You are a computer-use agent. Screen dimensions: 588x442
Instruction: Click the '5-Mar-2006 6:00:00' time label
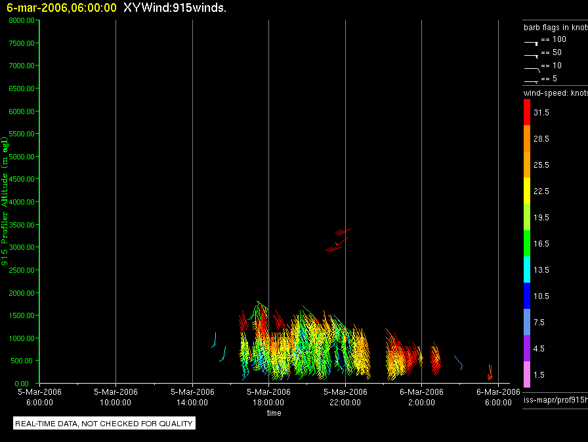[39, 397]
